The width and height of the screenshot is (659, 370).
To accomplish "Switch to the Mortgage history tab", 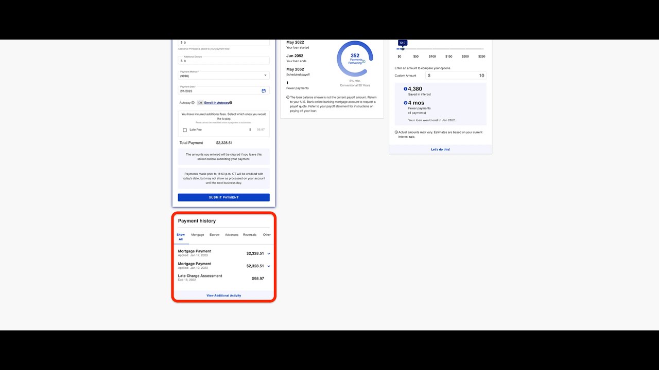I will tap(198, 235).
